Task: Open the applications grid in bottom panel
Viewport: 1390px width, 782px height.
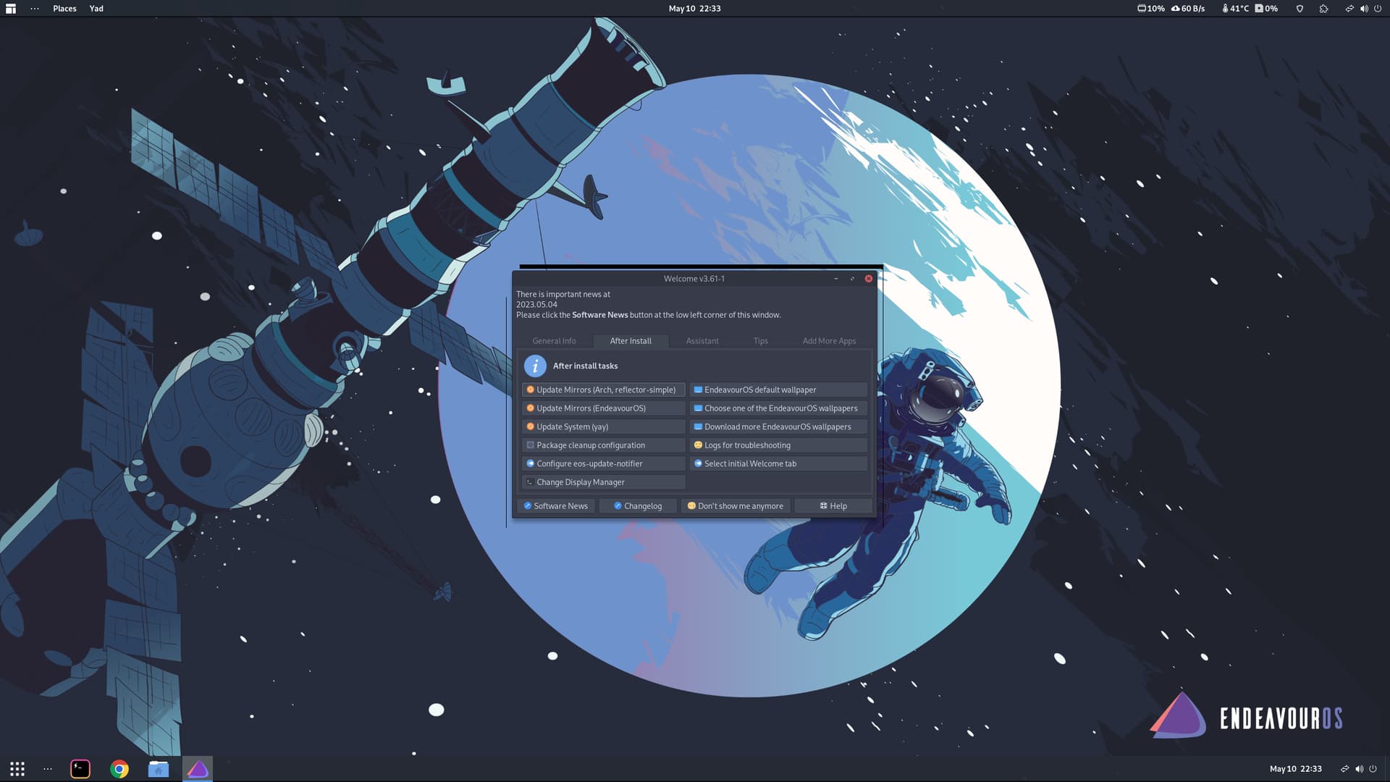Action: tap(17, 769)
